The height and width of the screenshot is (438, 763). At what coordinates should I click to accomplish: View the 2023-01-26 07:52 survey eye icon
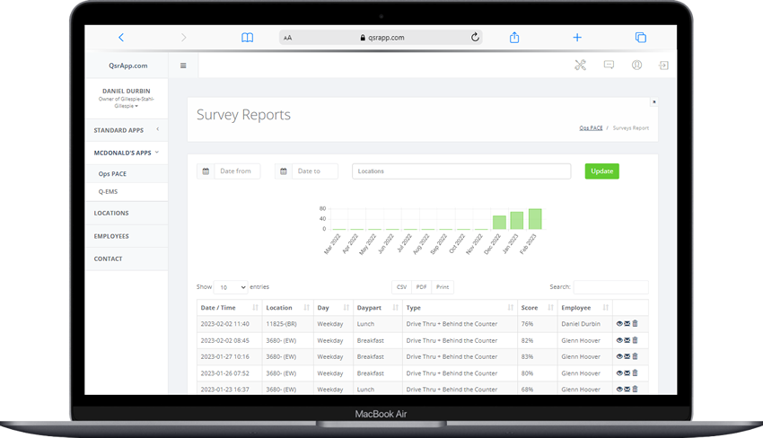619,372
